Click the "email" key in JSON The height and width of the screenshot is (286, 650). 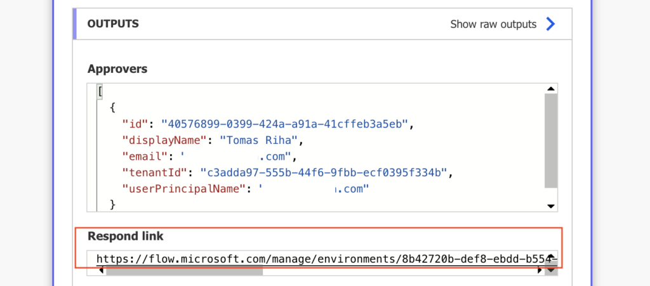point(144,157)
